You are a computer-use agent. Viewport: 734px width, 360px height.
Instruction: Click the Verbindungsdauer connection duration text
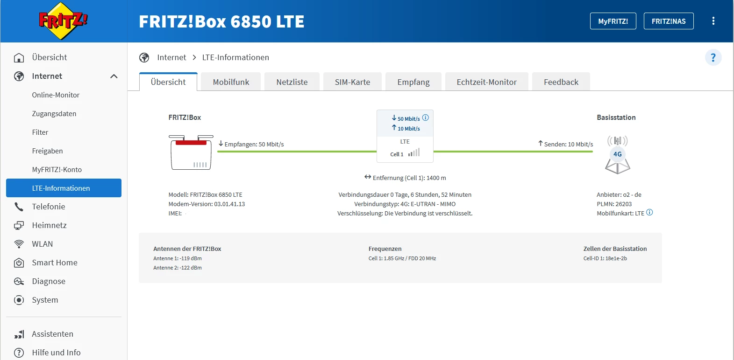click(405, 194)
